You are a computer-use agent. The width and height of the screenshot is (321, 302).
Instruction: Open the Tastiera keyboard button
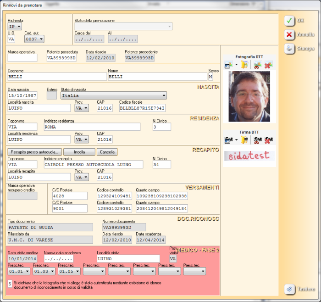click(289, 289)
